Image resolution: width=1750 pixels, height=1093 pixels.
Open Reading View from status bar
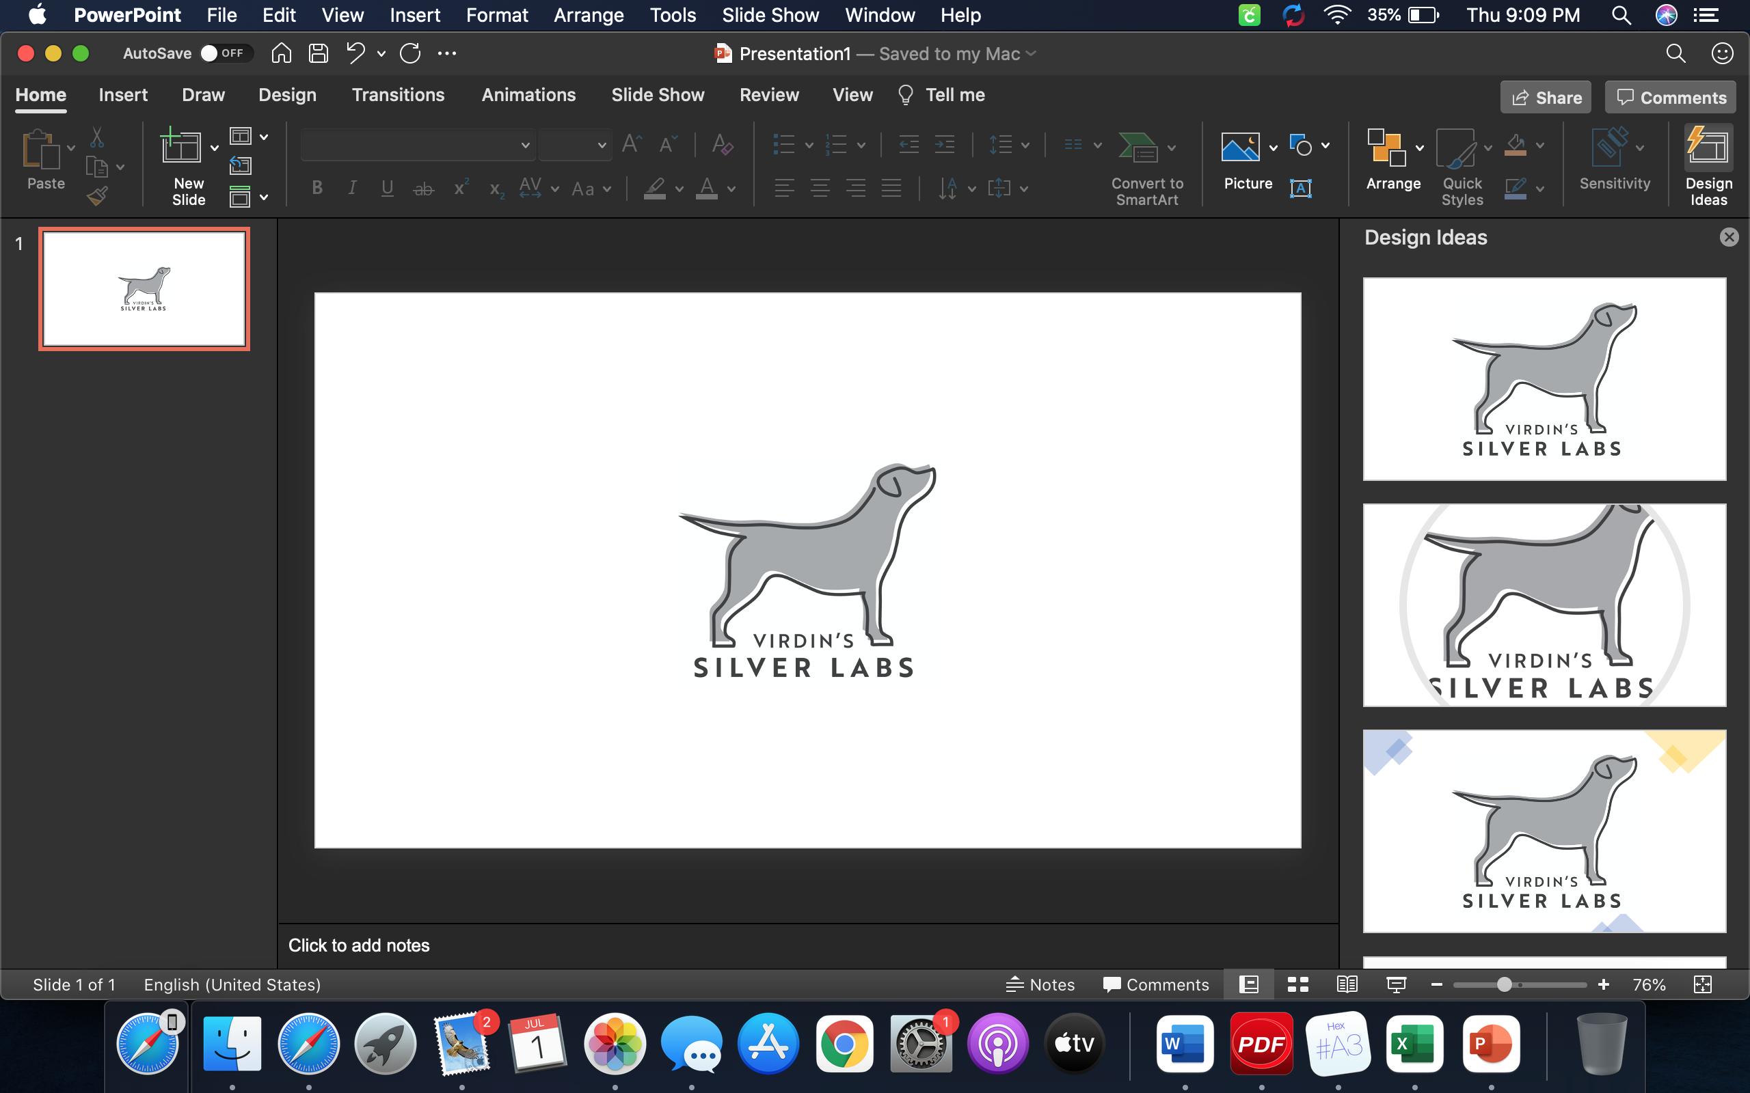[x=1347, y=984]
